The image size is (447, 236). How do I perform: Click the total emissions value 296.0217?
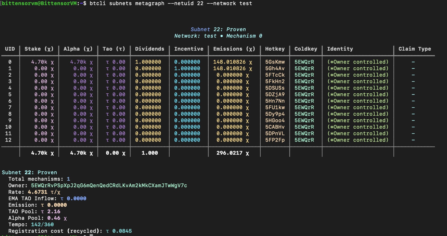tap(229, 153)
